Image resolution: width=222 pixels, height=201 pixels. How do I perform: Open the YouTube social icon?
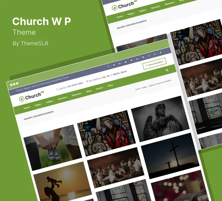point(126,62)
